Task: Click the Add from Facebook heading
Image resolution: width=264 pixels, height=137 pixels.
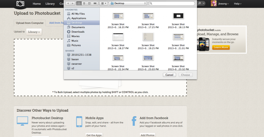Action: [154, 118]
